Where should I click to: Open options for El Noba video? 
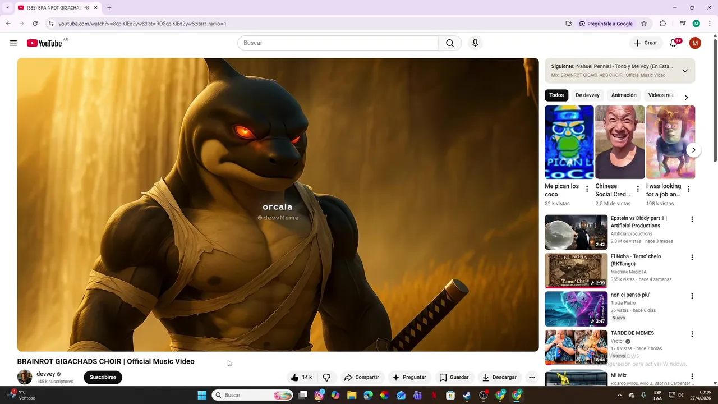(x=692, y=258)
